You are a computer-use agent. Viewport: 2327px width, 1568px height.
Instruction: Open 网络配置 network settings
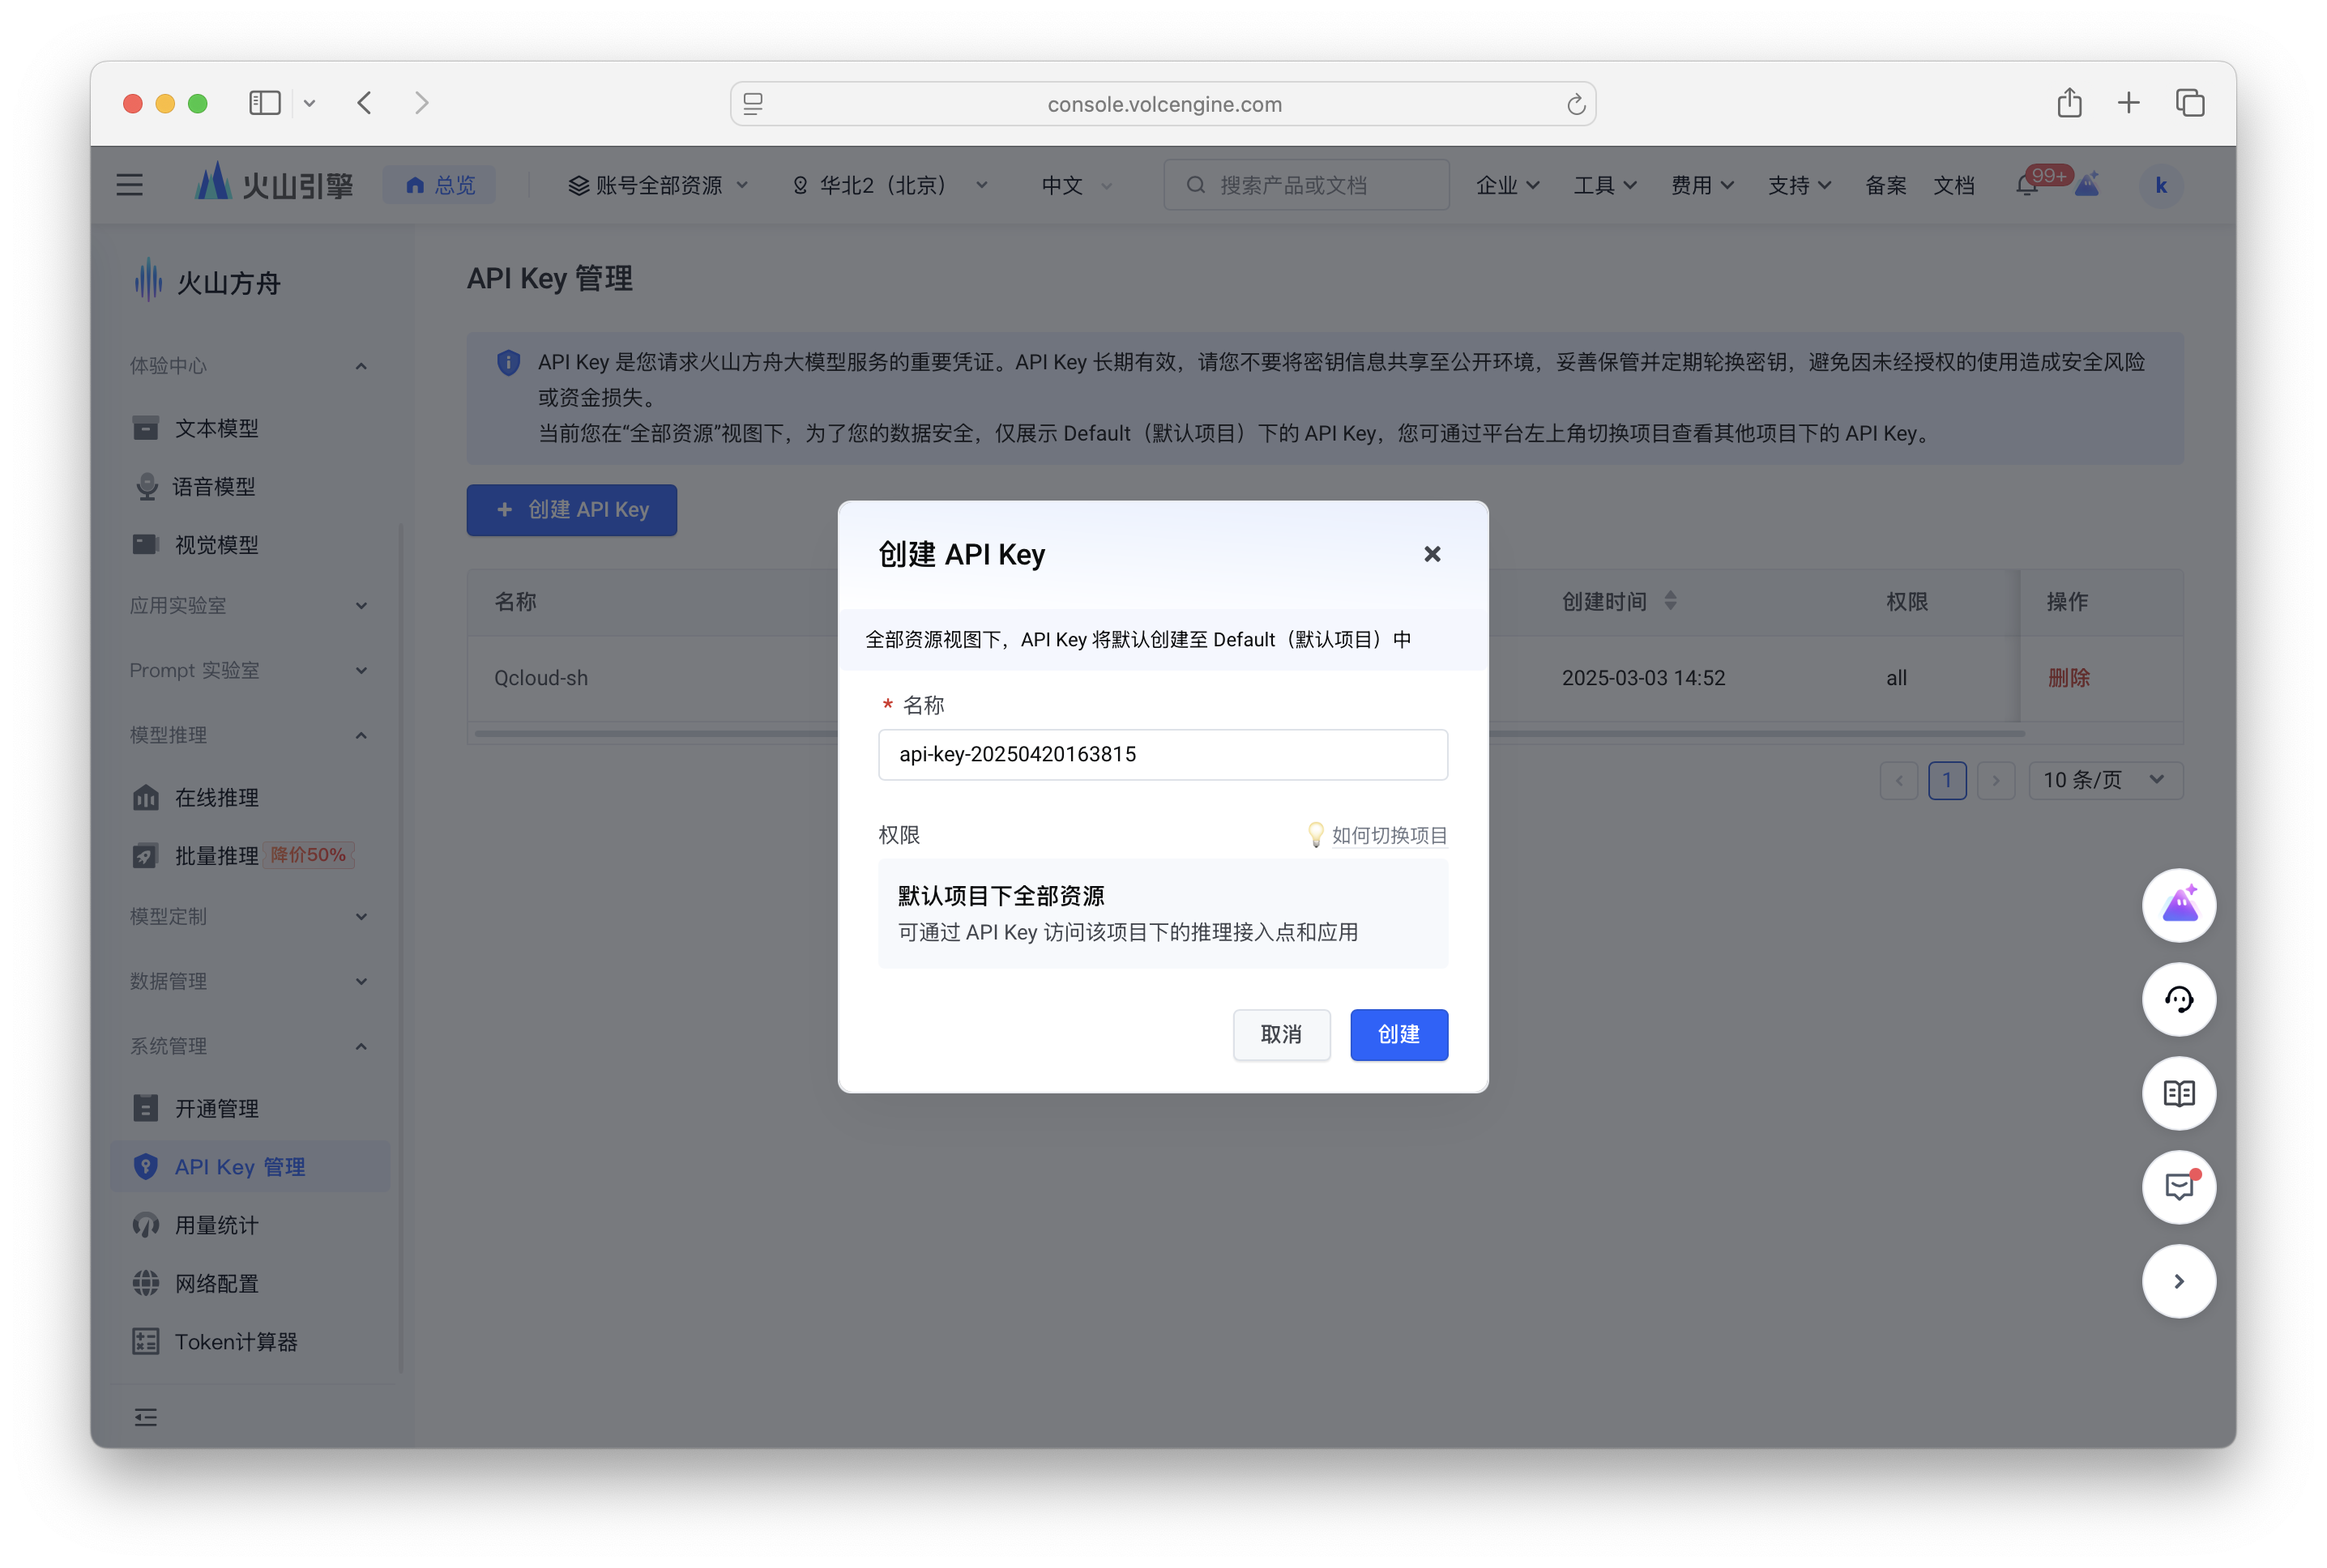tap(216, 1283)
